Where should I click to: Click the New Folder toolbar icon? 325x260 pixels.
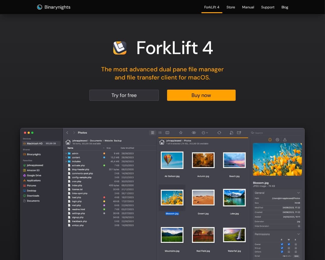(239, 133)
